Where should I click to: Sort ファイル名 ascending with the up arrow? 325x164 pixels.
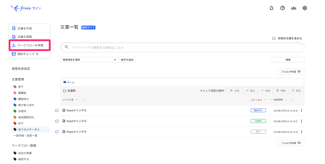coord(77,100)
